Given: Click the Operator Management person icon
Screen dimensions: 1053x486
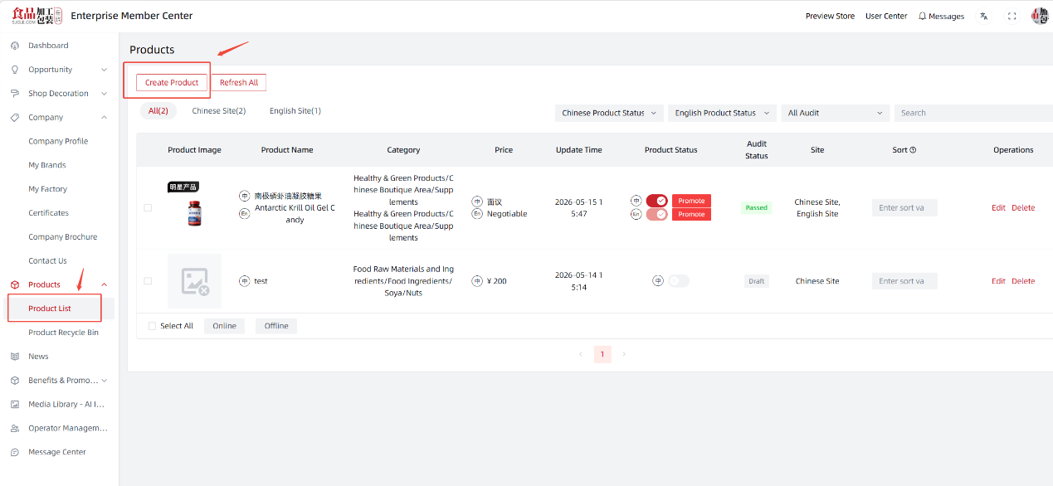Looking at the screenshot, I should tap(15, 429).
